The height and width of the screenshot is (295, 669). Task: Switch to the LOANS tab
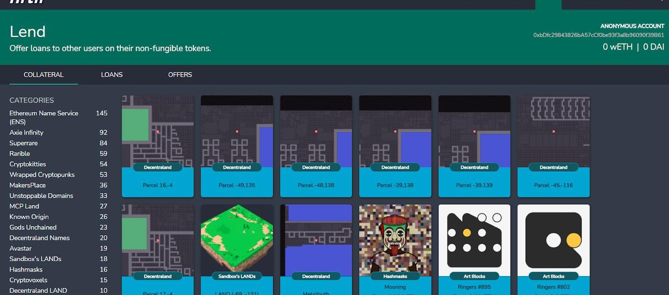[112, 75]
